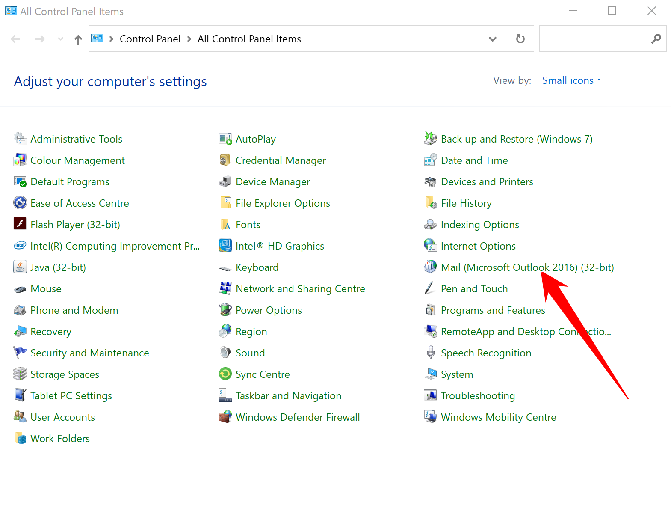The image size is (671, 505).
Task: Click the Mail (Microsoft Outlook 2016) icon
Action: tap(431, 267)
